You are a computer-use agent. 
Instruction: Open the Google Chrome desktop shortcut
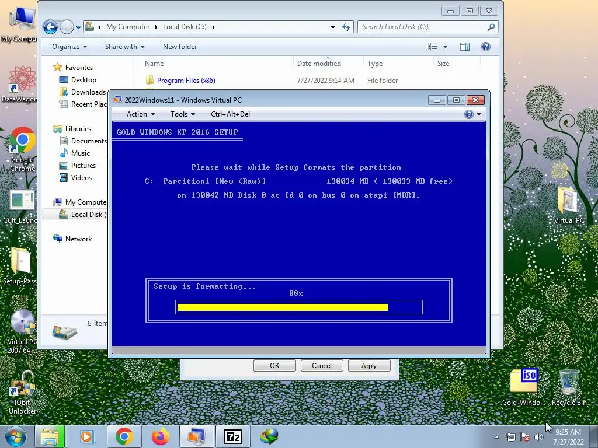[22, 149]
